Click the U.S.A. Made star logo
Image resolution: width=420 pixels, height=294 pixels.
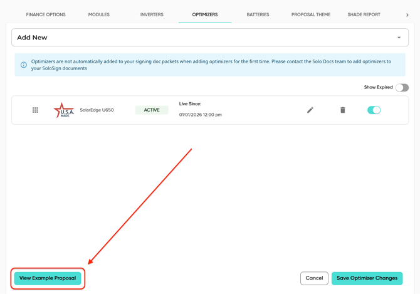coord(64,110)
